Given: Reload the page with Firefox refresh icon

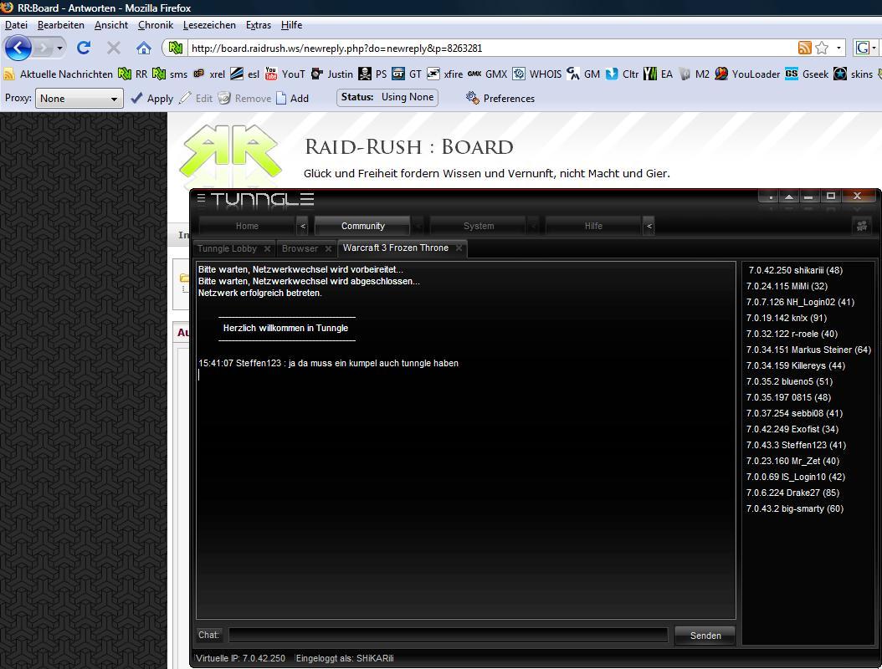Looking at the screenshot, I should [x=84, y=48].
